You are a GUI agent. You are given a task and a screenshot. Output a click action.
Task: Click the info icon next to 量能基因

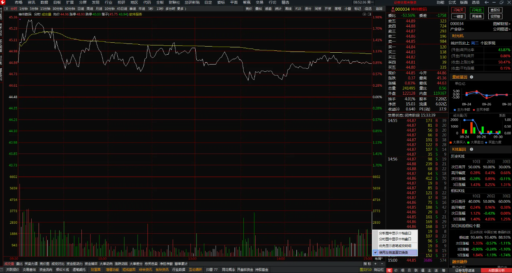(x=471, y=77)
